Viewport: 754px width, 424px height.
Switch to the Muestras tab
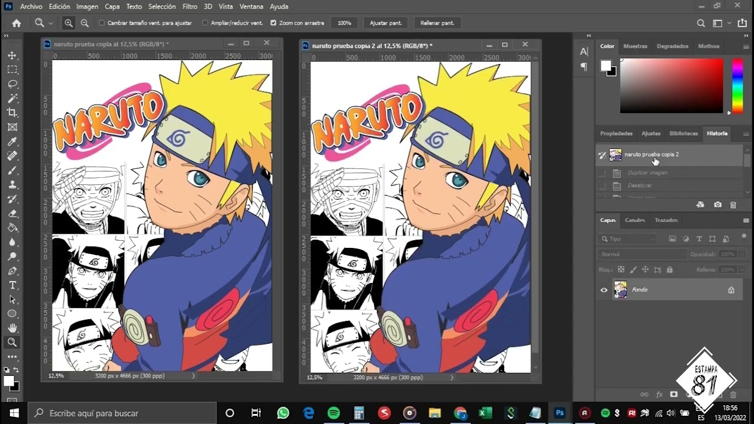point(635,46)
